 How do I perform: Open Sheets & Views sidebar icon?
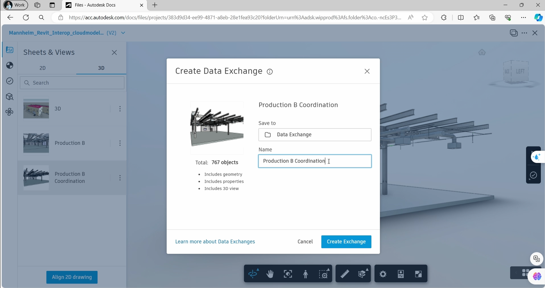10,50
